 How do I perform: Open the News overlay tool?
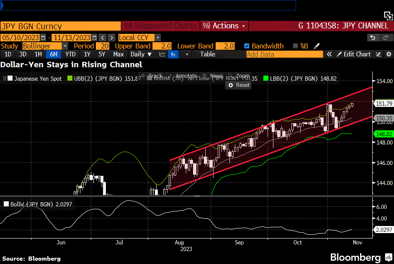coord(213,76)
